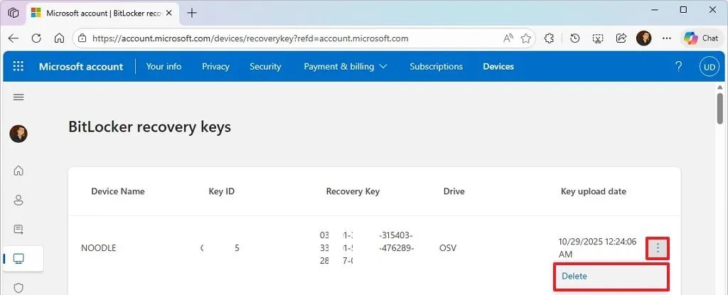The height and width of the screenshot is (295, 728).
Task: Open sidebar Devices monitor icon
Action: (18, 259)
